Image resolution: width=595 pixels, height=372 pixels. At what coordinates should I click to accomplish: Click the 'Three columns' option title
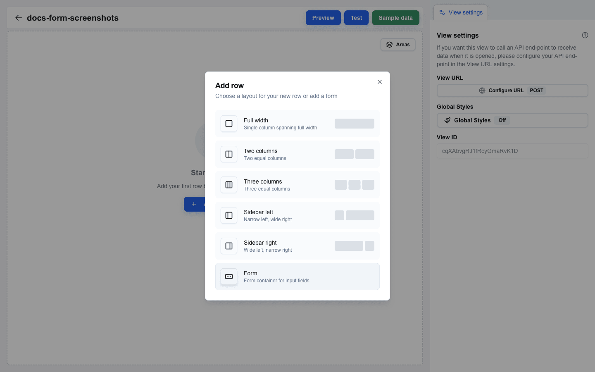click(263, 181)
